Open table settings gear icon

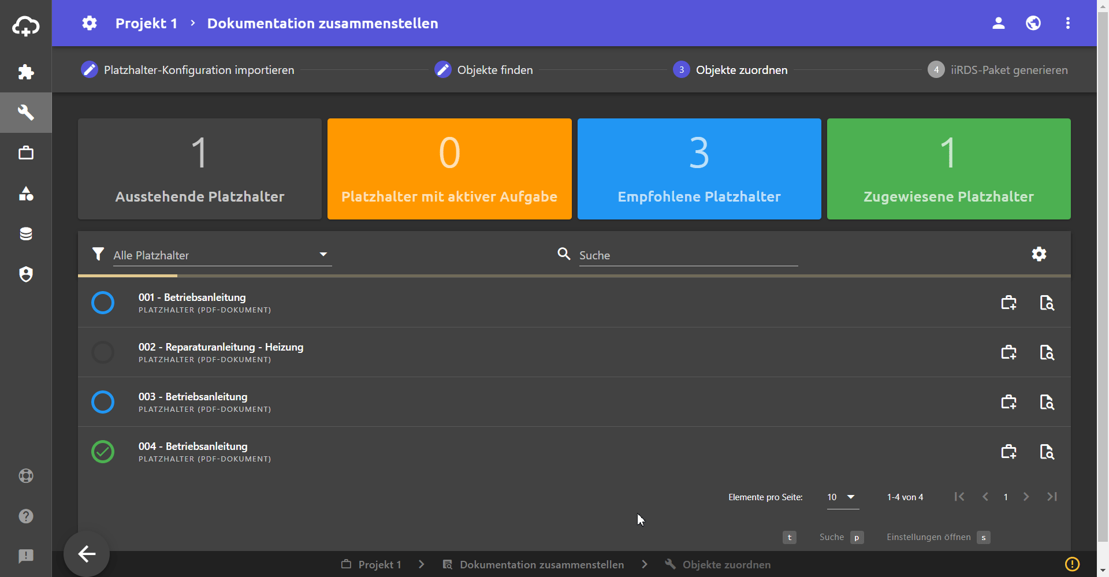click(x=1039, y=254)
